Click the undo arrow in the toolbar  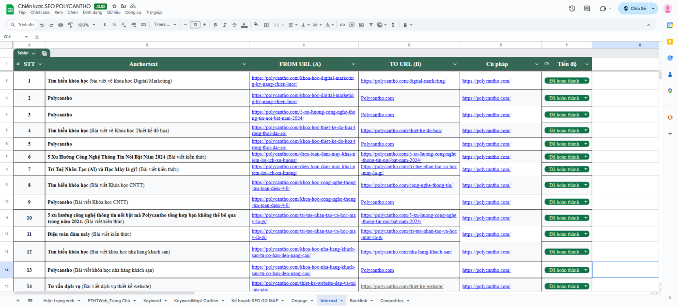(42, 25)
